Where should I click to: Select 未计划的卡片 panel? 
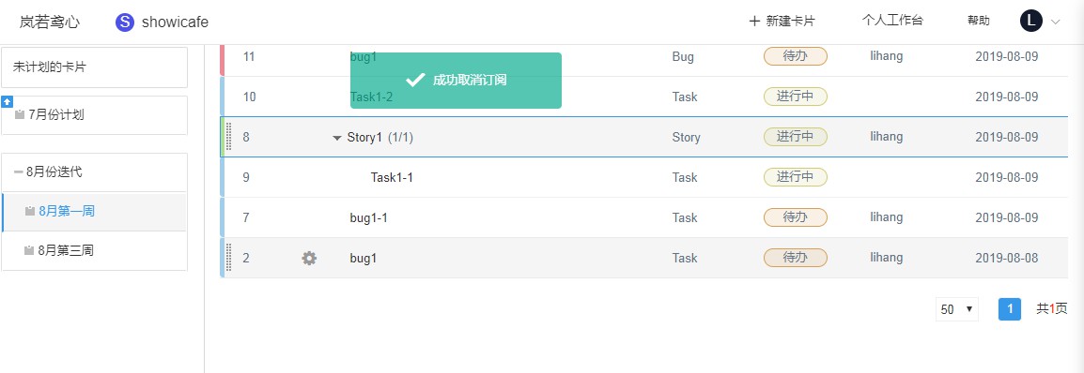pos(94,67)
